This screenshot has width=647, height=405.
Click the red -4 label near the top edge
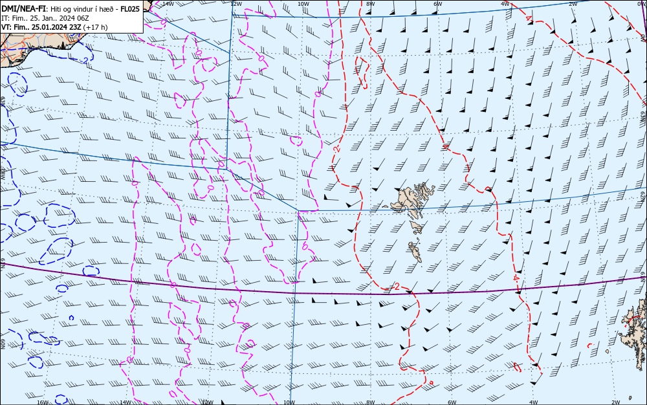click(529, 17)
